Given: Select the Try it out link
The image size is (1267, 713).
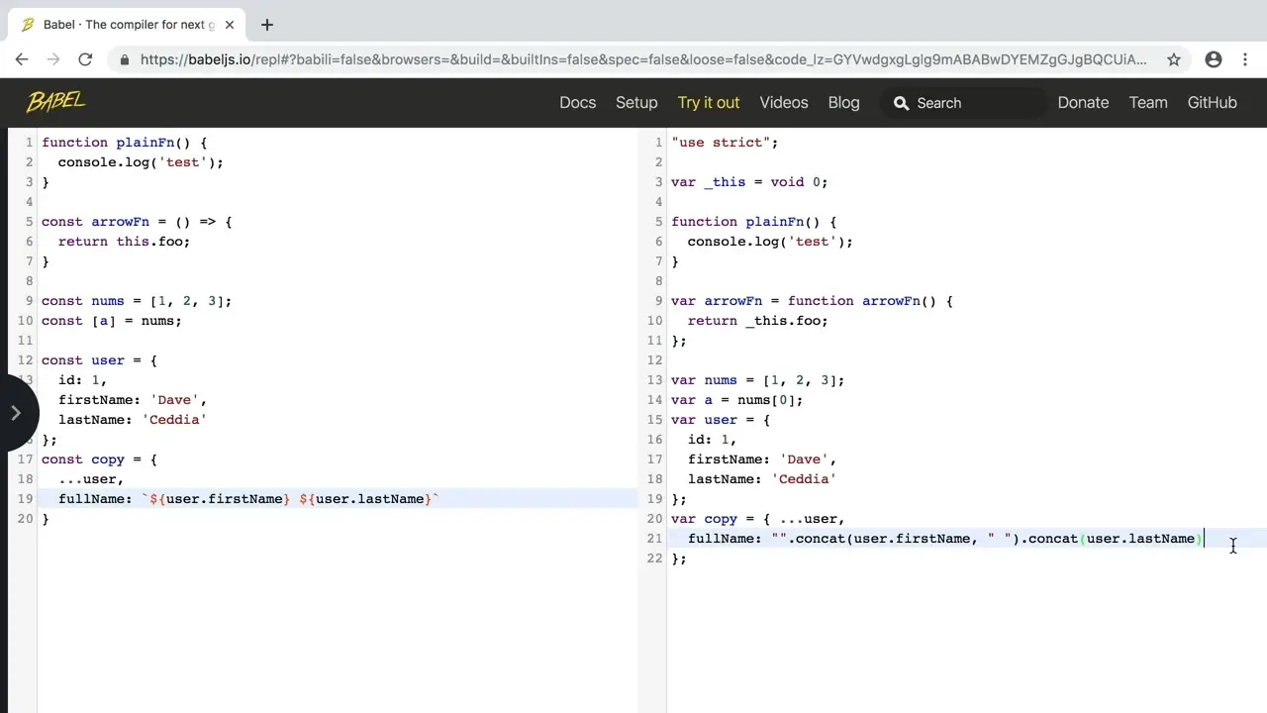Looking at the screenshot, I should (709, 102).
